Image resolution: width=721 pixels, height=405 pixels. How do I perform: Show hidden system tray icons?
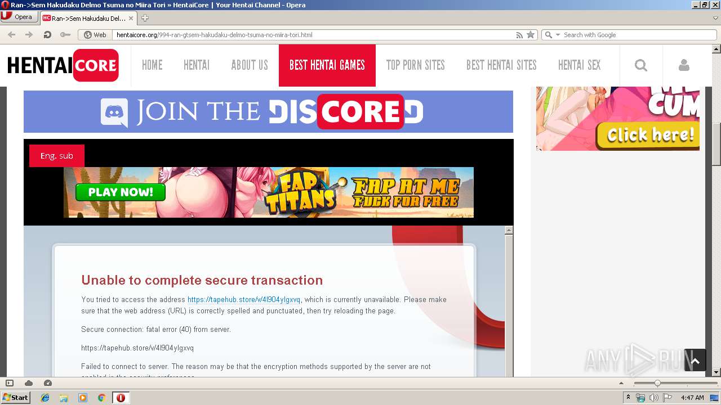pos(629,398)
